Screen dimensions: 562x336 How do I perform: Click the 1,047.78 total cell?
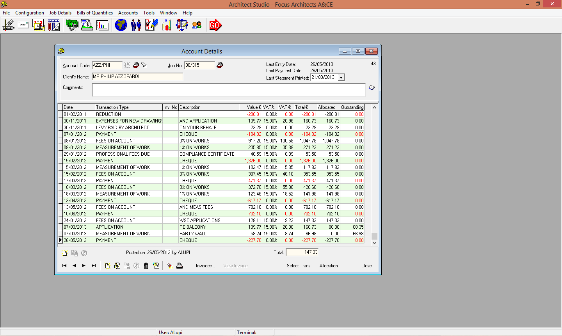(x=306, y=141)
